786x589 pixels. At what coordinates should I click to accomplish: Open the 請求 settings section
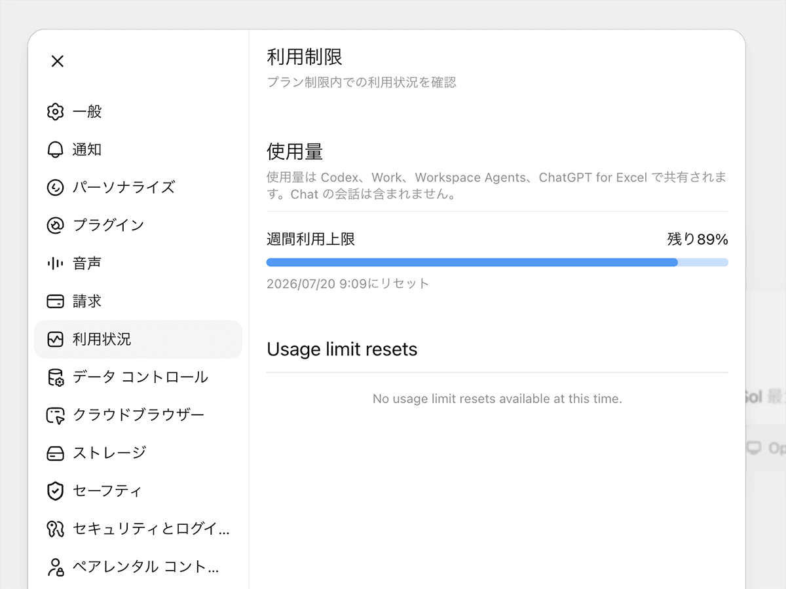point(138,301)
